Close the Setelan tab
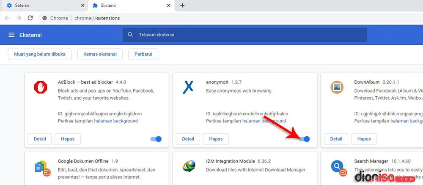The image size is (423, 185). pyautogui.click(x=82, y=5)
